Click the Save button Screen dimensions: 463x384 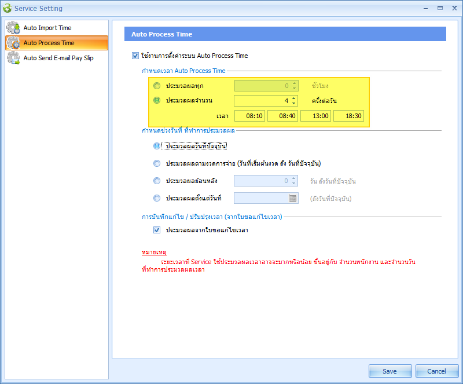tap(389, 371)
